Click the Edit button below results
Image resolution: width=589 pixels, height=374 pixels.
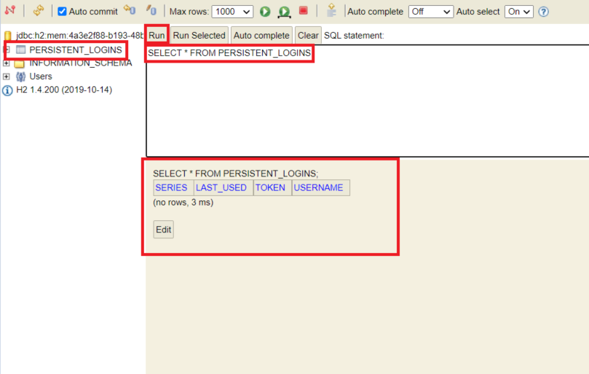[163, 230]
